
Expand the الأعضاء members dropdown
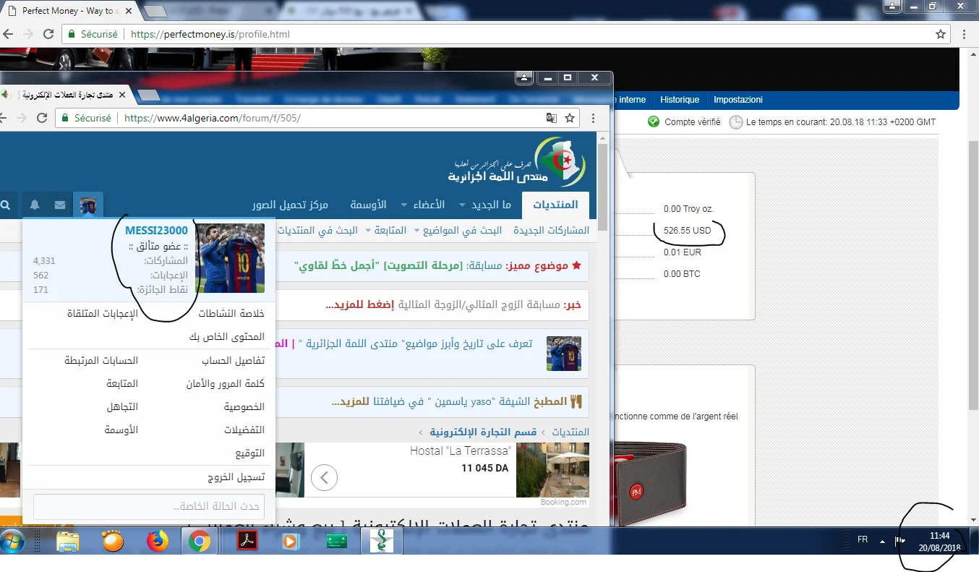(423, 205)
